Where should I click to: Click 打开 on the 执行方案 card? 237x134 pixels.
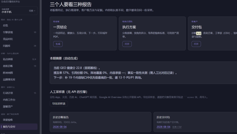(x=127, y=44)
